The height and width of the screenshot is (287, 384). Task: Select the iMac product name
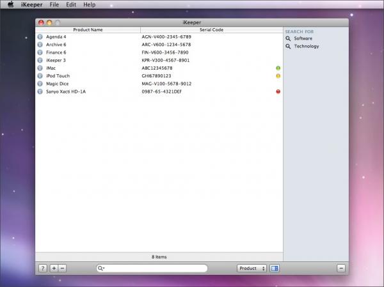click(x=51, y=68)
